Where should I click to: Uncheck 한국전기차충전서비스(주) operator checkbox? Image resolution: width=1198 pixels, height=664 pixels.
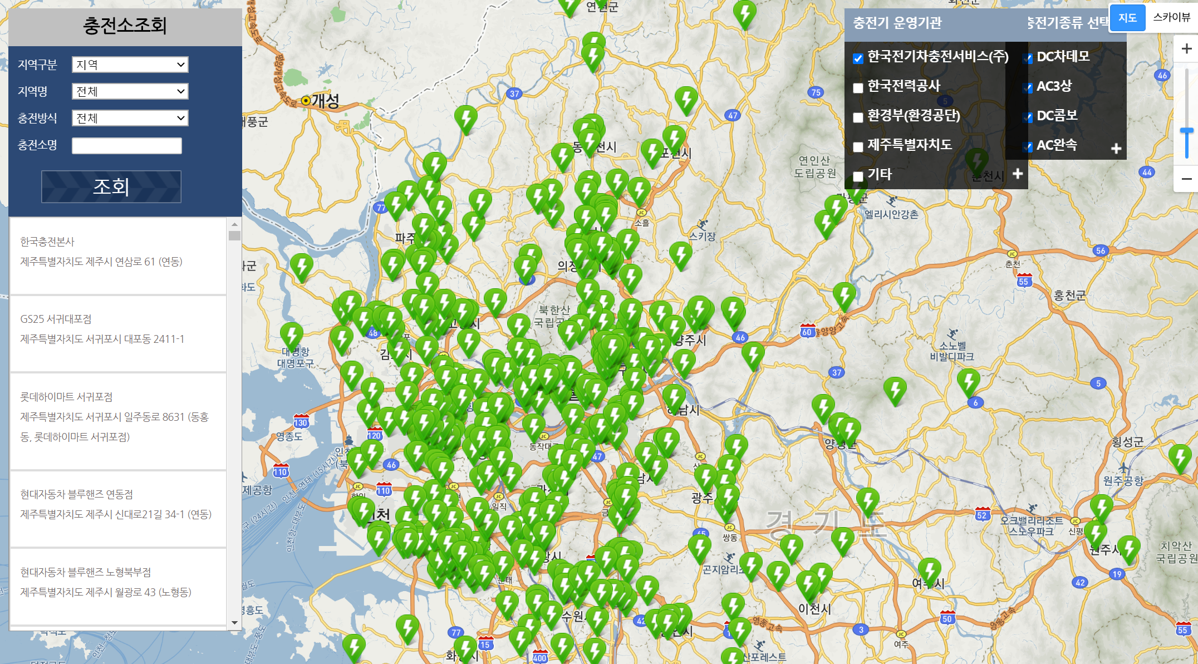tap(858, 58)
